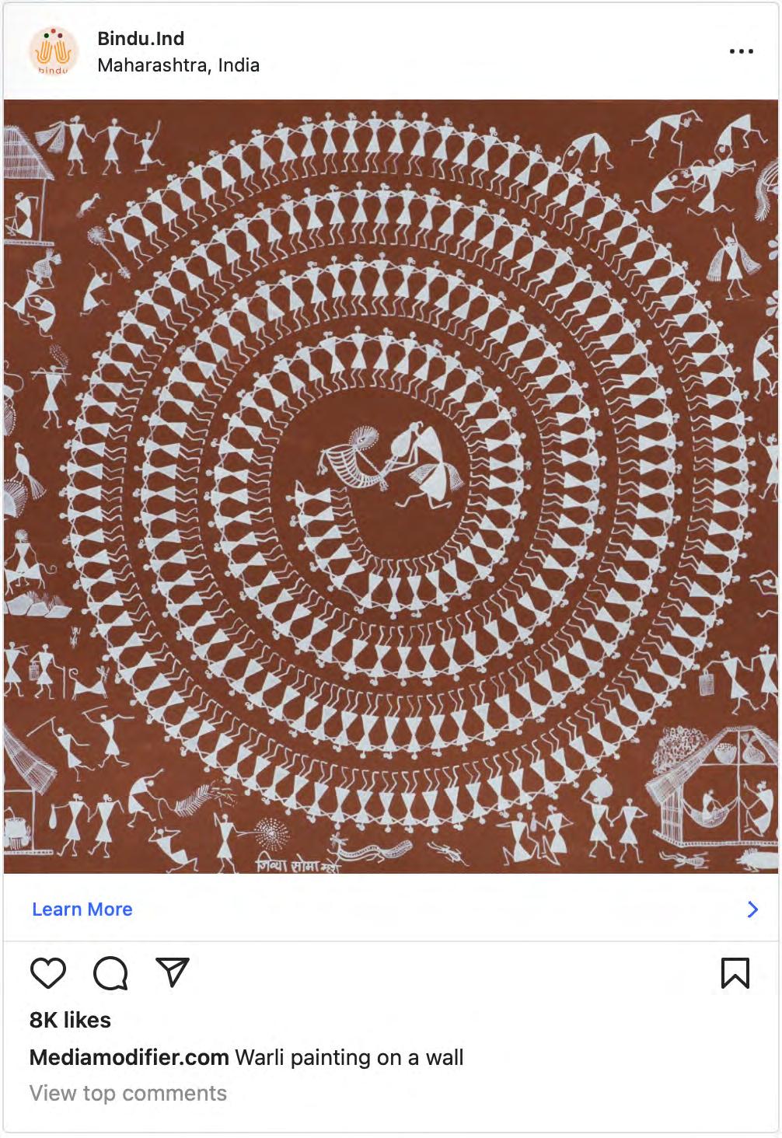Click View top comments
Image resolution: width=782 pixels, height=1138 pixels.
click(128, 1093)
